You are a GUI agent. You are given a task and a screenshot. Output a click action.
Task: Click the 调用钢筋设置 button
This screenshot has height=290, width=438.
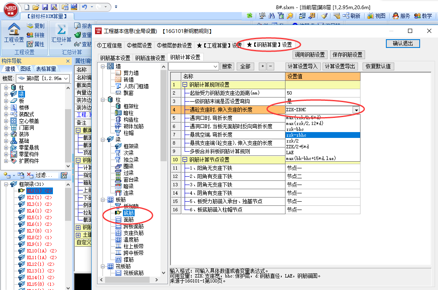coord(310,55)
